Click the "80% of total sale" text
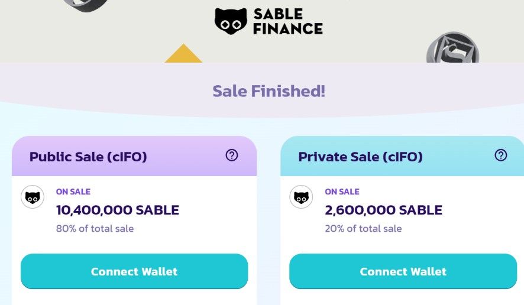This screenshot has height=305, width=524. pyautogui.click(x=95, y=228)
